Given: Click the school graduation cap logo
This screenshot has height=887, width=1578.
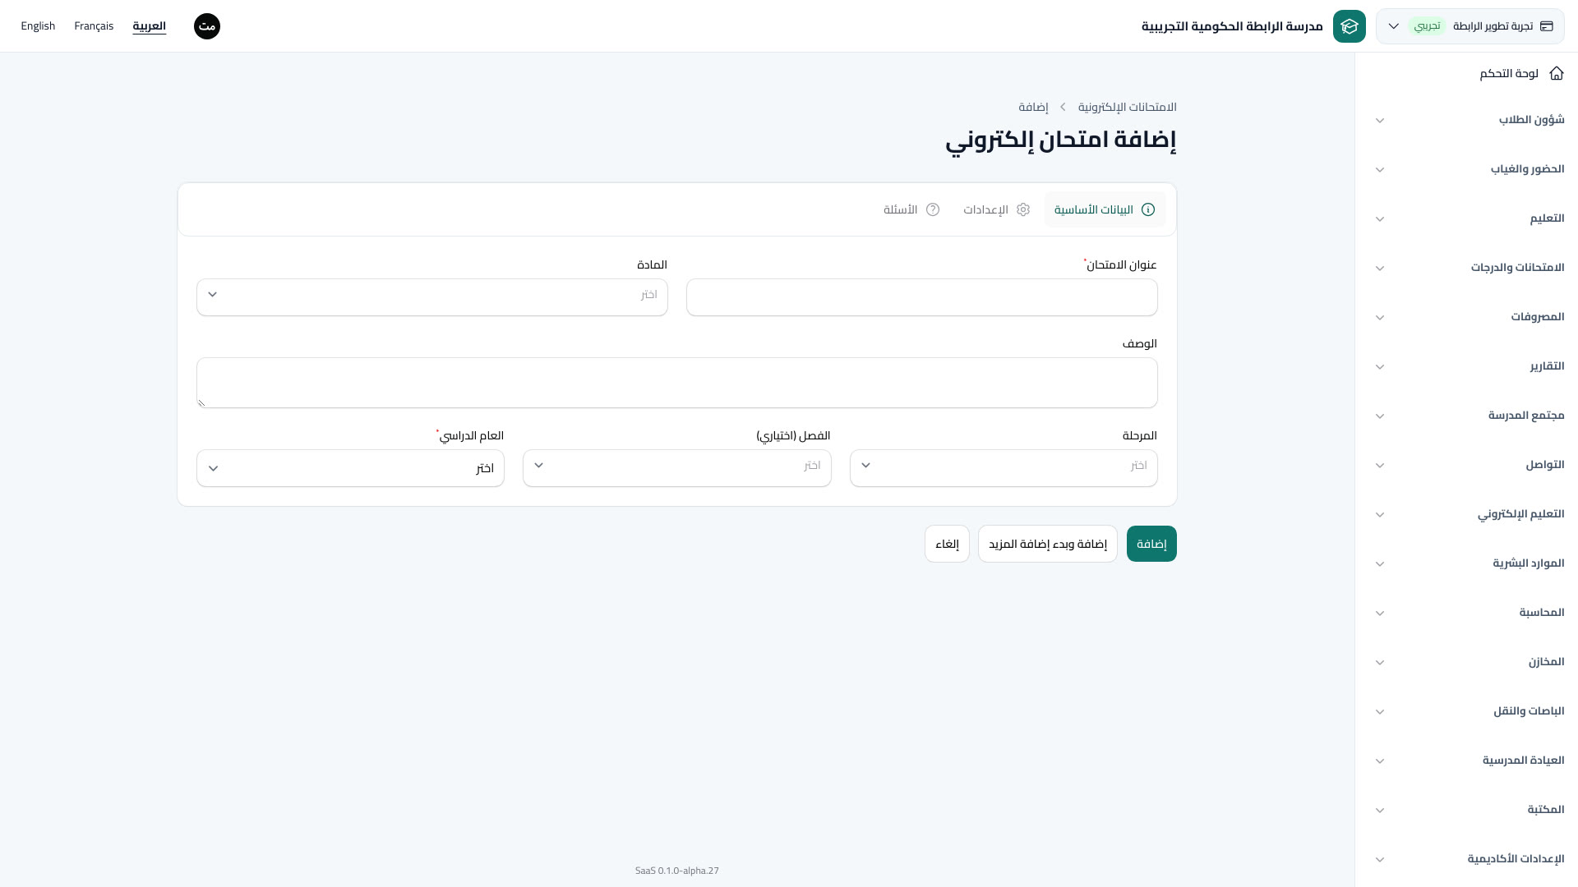Looking at the screenshot, I should (x=1349, y=26).
